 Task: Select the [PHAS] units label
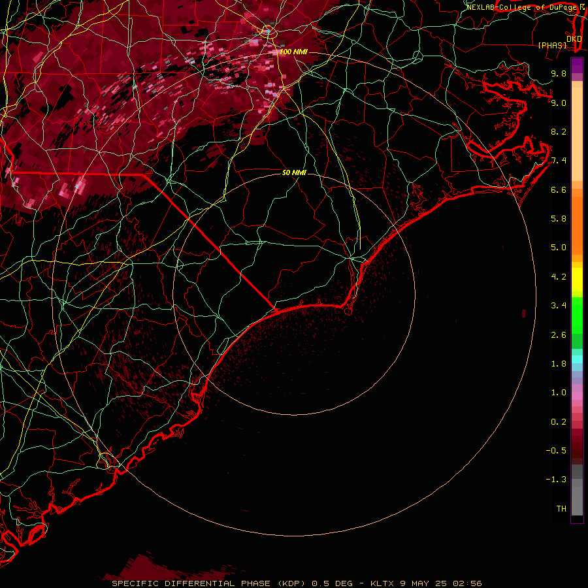[x=552, y=45]
